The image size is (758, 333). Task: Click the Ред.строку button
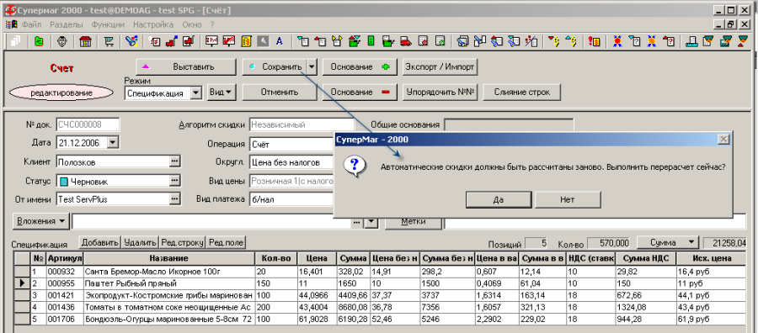(x=183, y=242)
